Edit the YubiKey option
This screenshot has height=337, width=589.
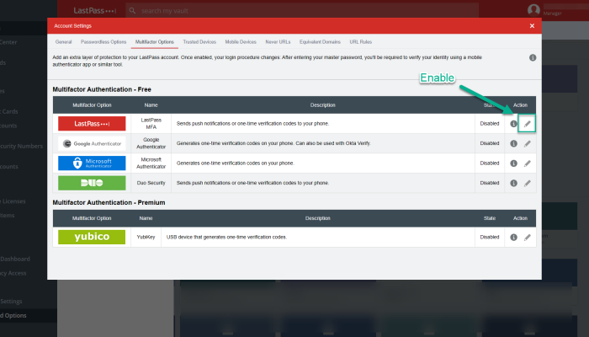(x=528, y=238)
